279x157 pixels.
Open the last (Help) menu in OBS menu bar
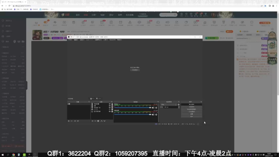119,40
